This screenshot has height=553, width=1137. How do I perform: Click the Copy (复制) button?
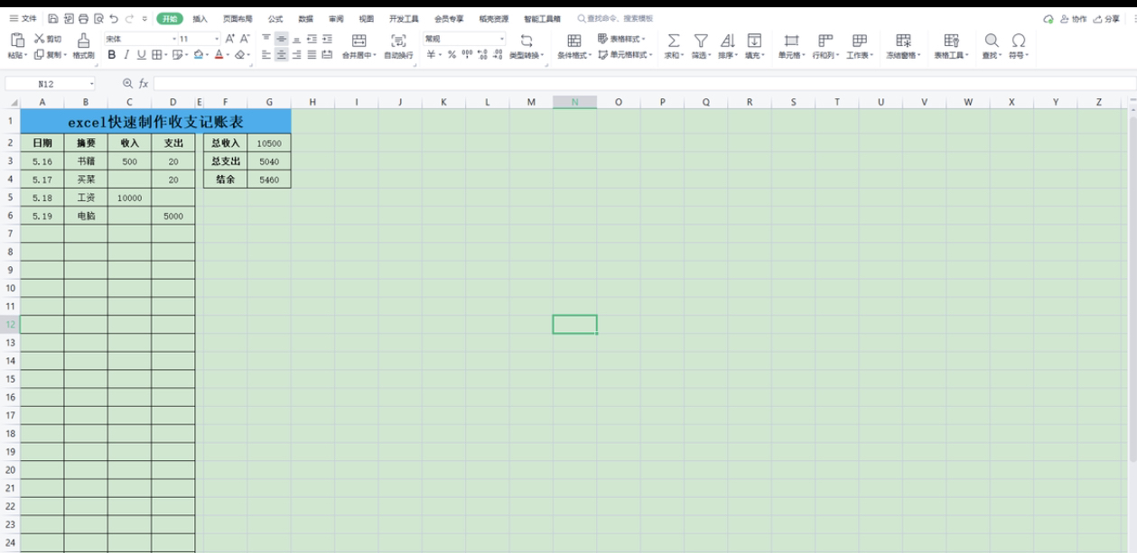pos(49,55)
